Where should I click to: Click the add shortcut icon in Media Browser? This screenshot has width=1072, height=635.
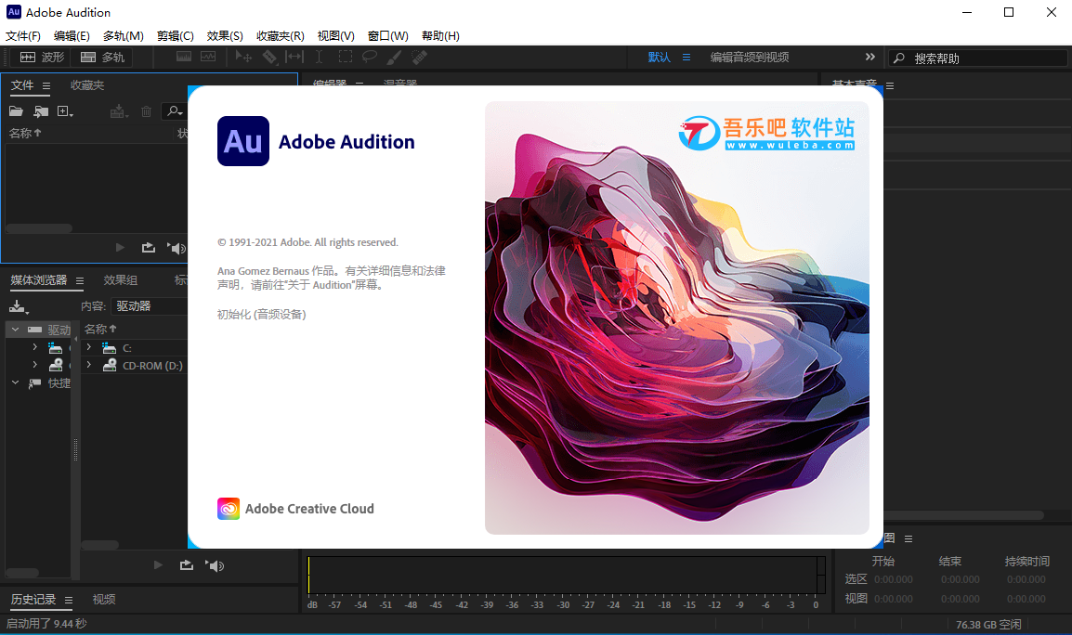[19, 307]
